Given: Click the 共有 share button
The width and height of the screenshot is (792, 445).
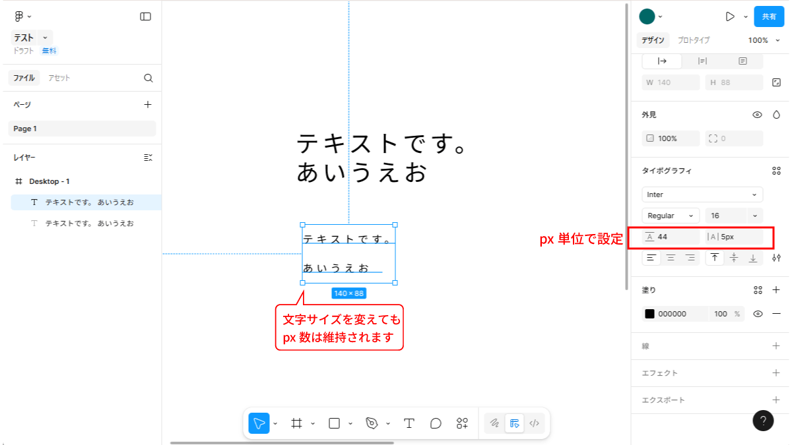Looking at the screenshot, I should 769,16.
